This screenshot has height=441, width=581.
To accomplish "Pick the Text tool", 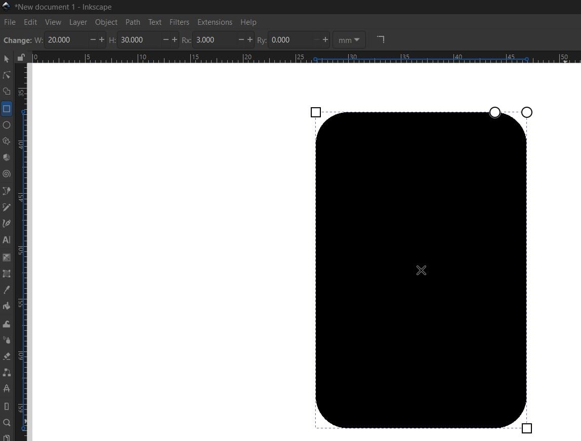I will (x=7, y=240).
